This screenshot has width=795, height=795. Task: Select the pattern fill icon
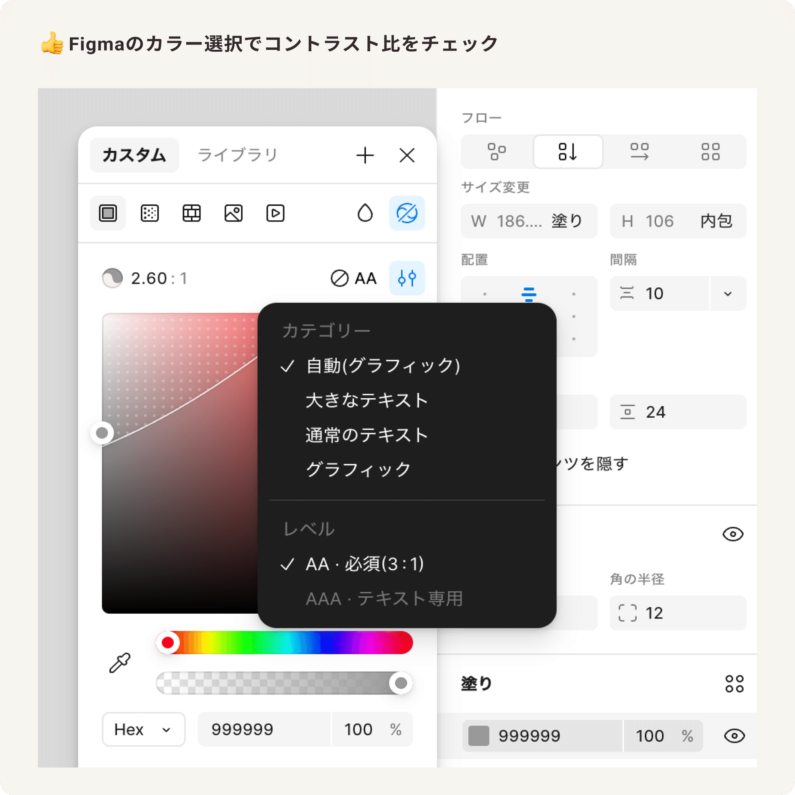[x=191, y=213]
